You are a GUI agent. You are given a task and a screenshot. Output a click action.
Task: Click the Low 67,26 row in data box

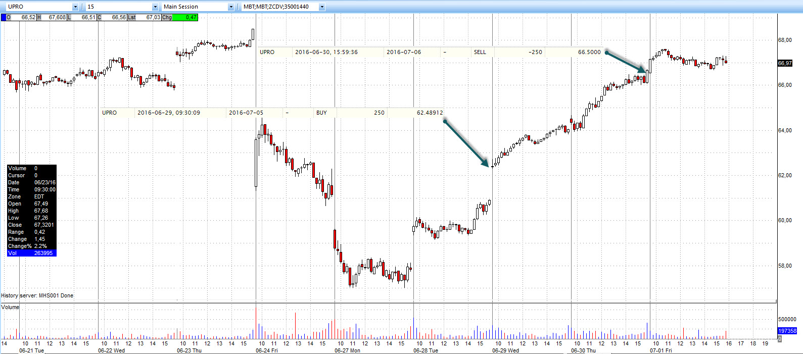[32, 218]
